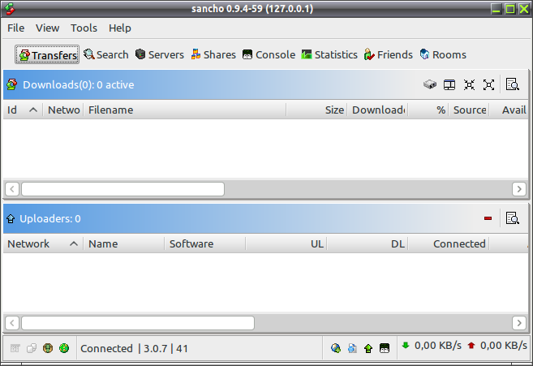Click the blue refresh document status bar icon
This screenshot has width=533, height=366.
(x=352, y=348)
